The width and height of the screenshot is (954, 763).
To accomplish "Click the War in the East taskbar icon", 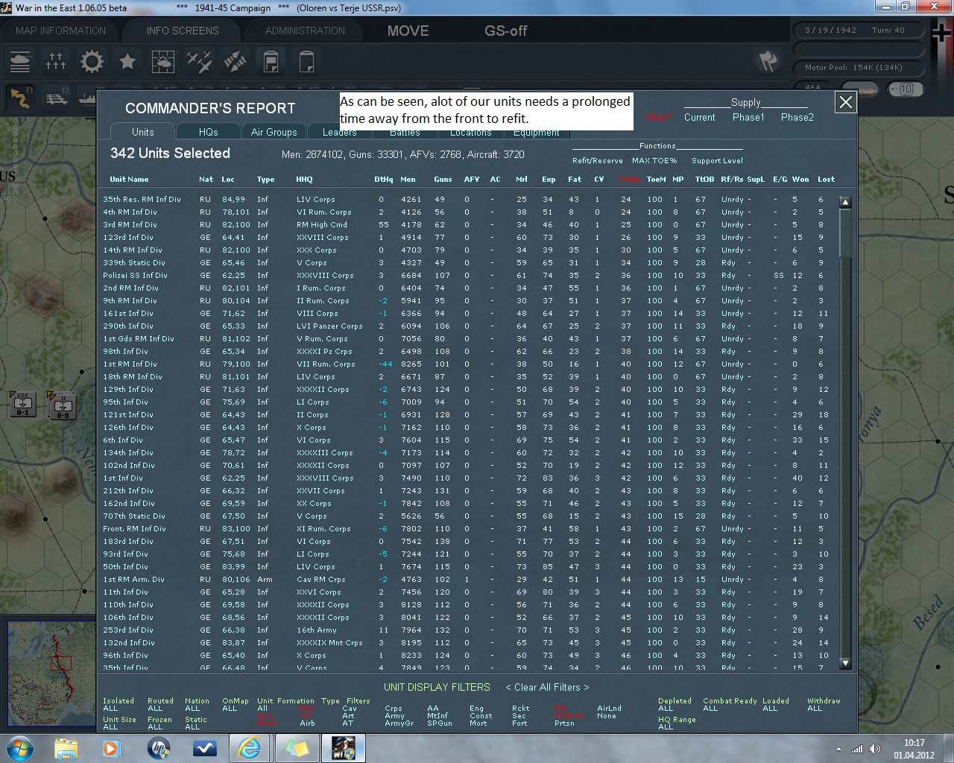I will coord(343,747).
